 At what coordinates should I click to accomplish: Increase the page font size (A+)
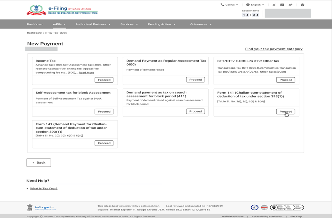click(290, 5)
